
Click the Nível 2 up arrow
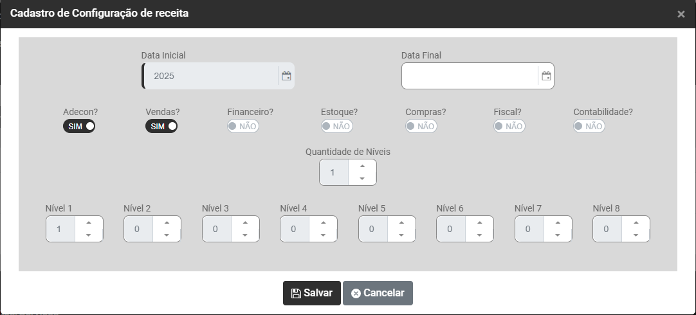click(x=167, y=222)
